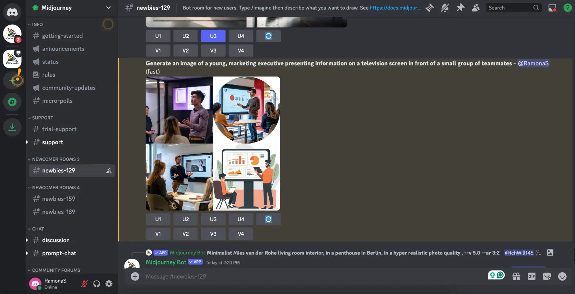The height and width of the screenshot is (294, 575).
Task: Click the RamonaS user avatar in bottom panel
Action: click(x=35, y=284)
